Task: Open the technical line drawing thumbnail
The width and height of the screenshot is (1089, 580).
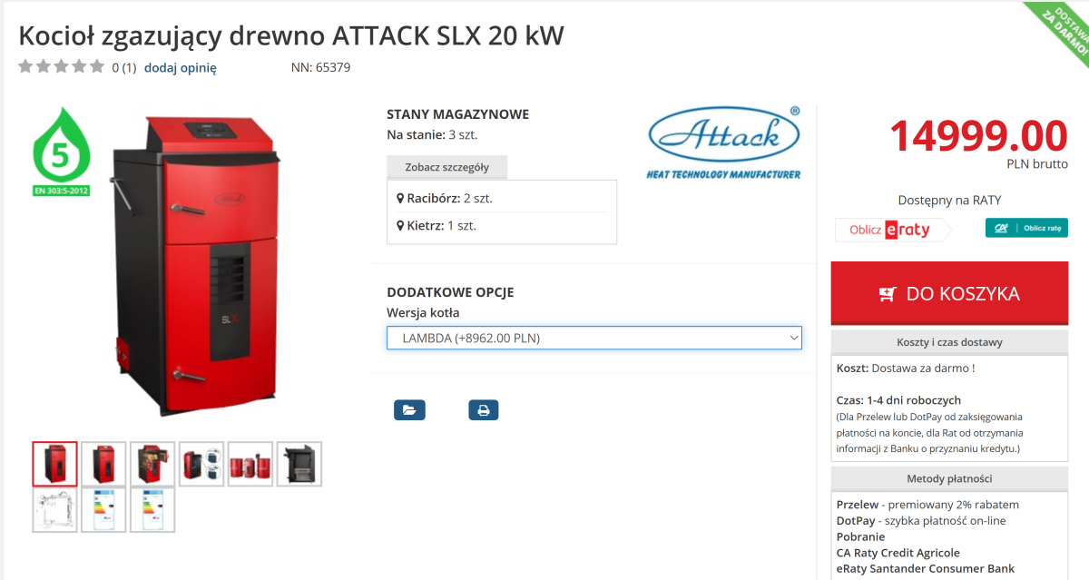Action: [55, 509]
